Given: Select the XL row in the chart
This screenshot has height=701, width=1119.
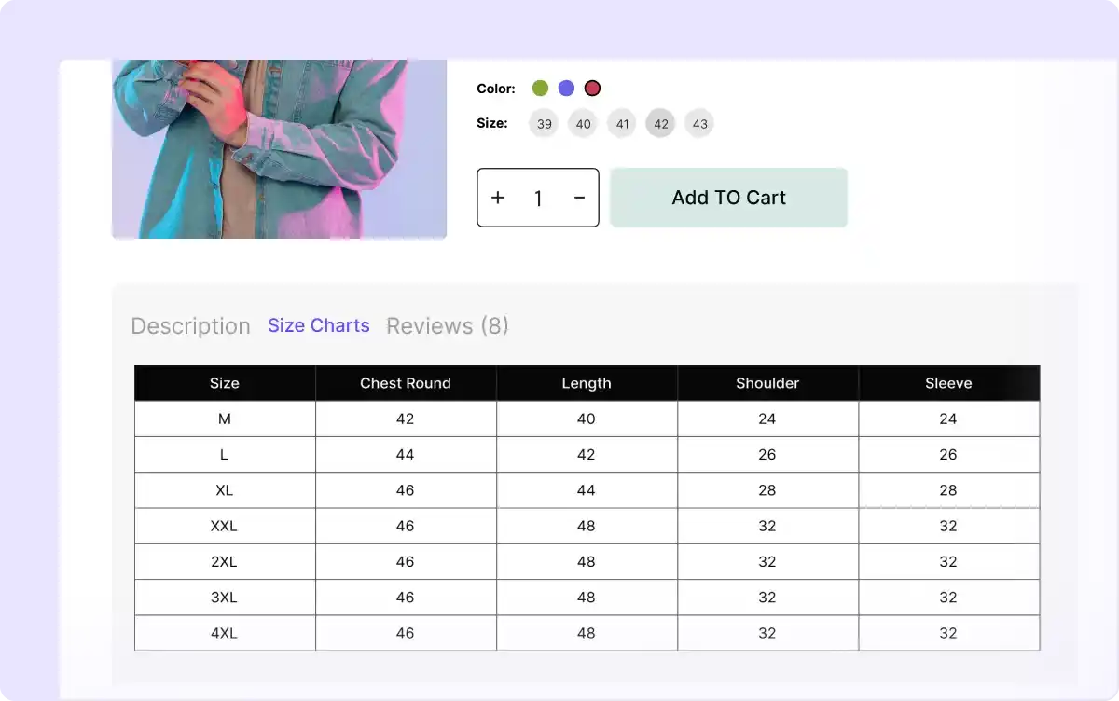Looking at the screenshot, I should point(224,489).
